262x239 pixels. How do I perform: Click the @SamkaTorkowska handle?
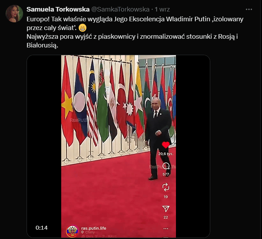[120, 9]
